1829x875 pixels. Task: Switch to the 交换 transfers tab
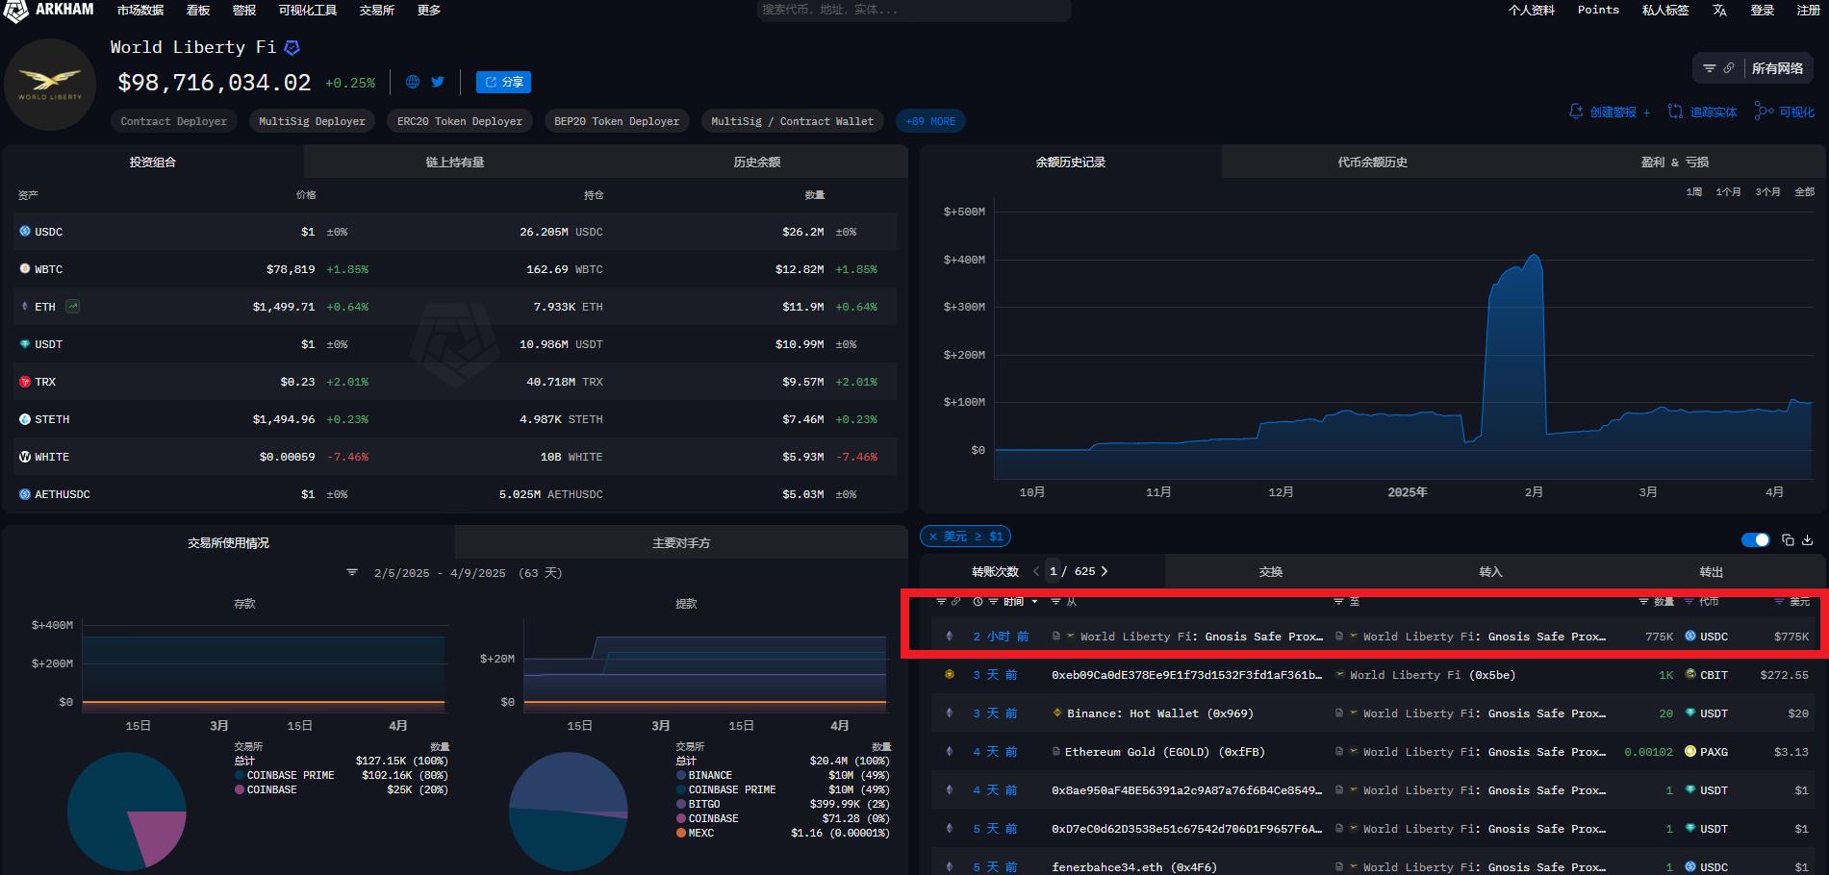(x=1271, y=571)
